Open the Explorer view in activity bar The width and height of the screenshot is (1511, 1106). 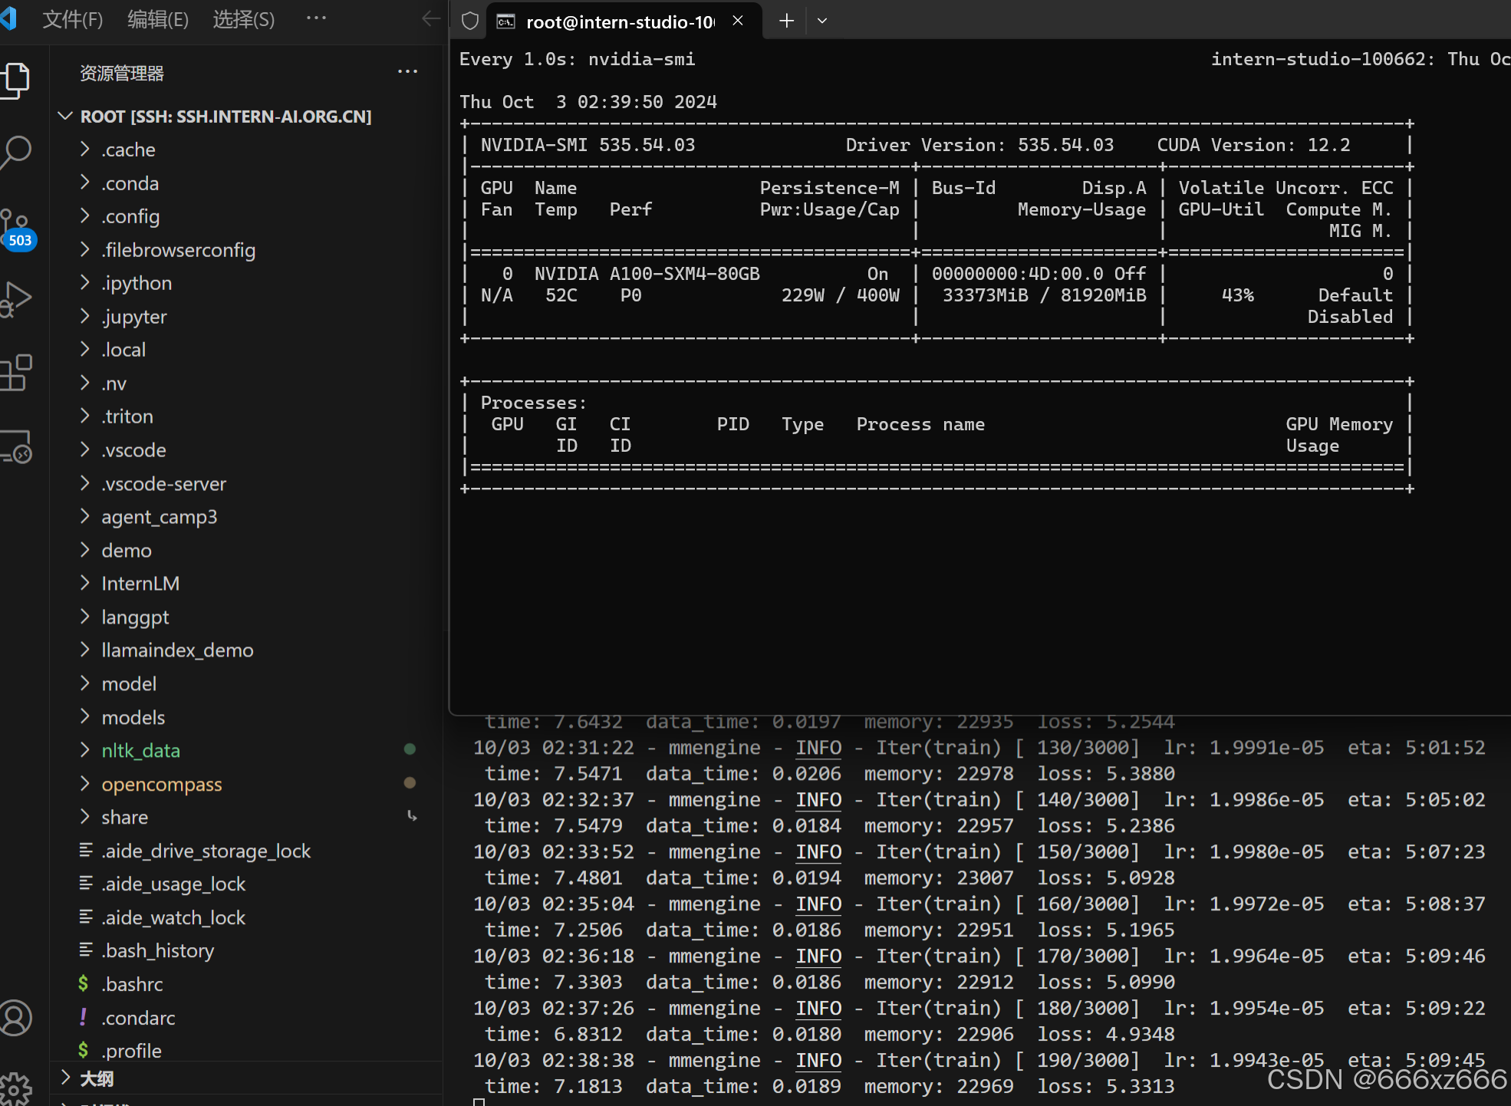point(17,80)
